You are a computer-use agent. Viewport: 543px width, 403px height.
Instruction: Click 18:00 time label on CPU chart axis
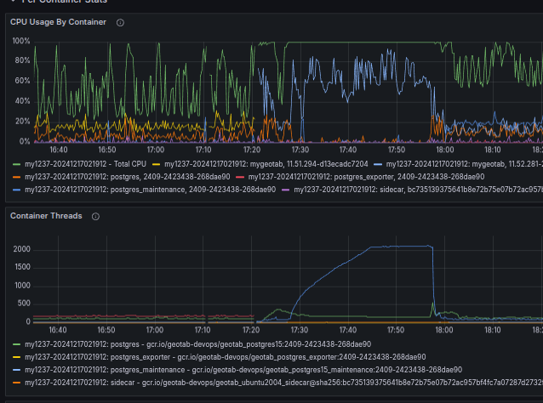444,150
